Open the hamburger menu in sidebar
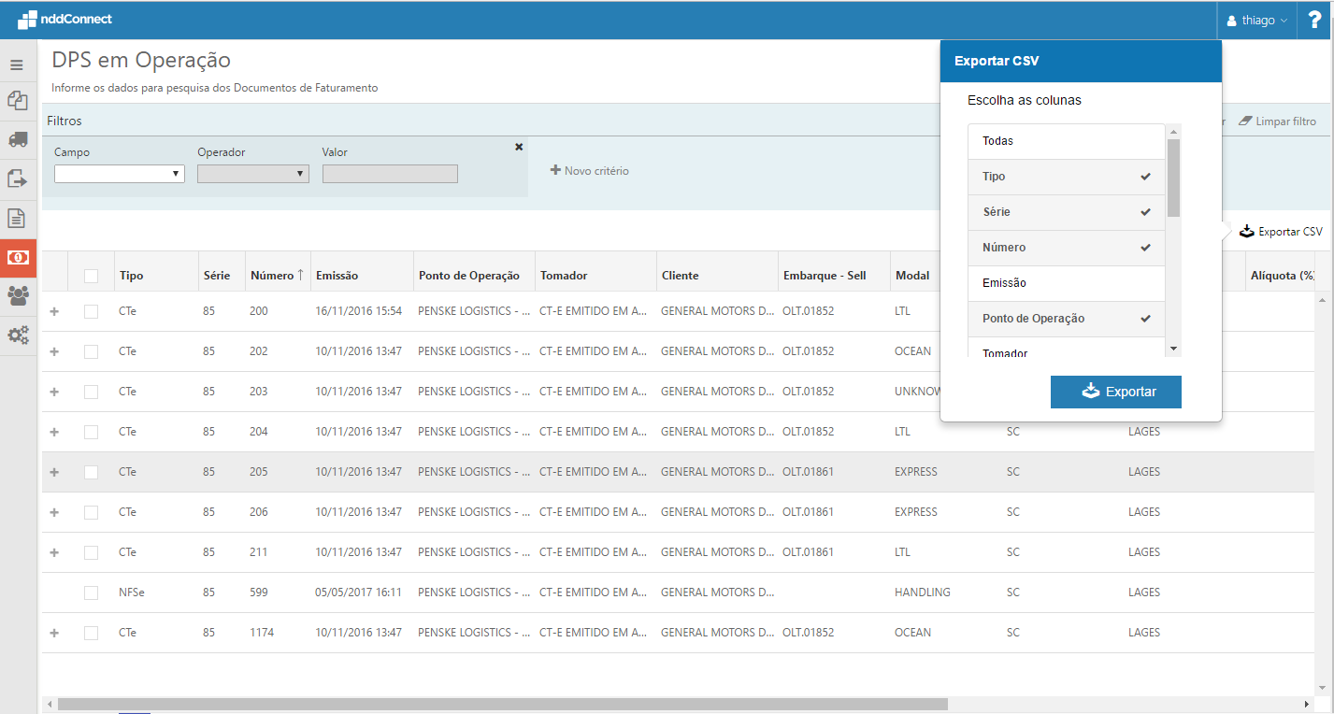This screenshot has width=1334, height=714. [17, 65]
